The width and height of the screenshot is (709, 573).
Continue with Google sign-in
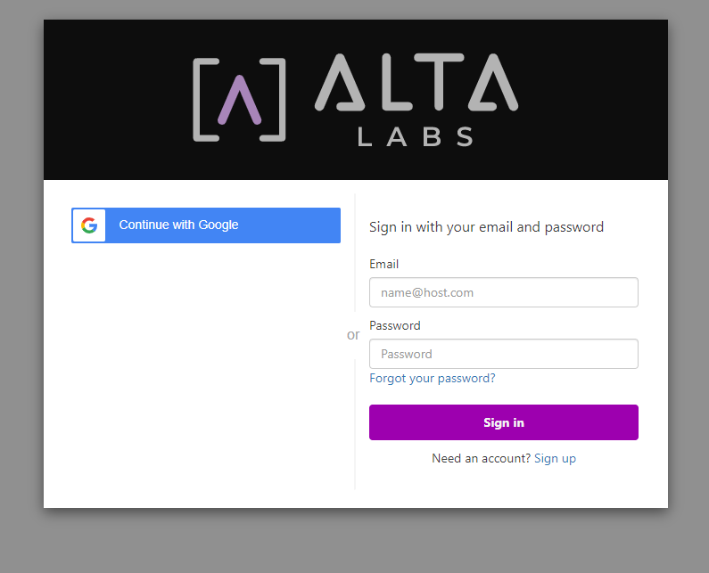point(206,225)
